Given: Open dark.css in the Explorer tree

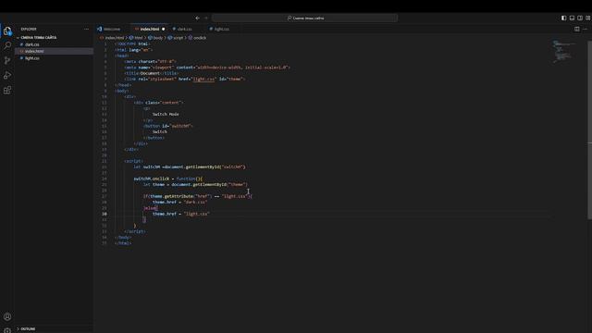Looking at the screenshot, I should 32,44.
